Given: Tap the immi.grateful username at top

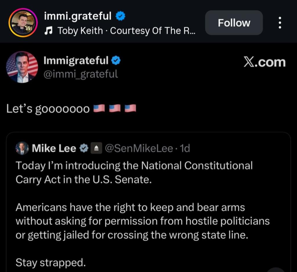Looking at the screenshot, I should [77, 16].
